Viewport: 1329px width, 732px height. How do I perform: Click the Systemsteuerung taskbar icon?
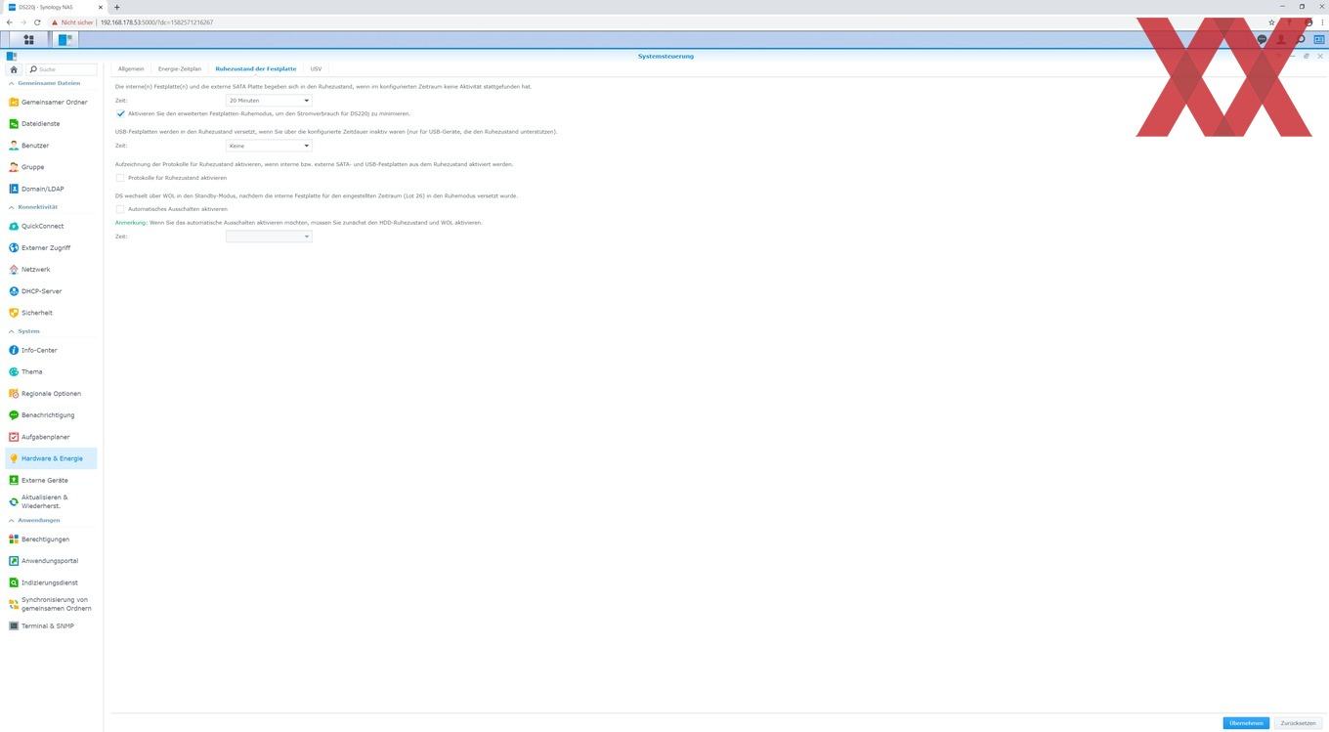(64, 40)
